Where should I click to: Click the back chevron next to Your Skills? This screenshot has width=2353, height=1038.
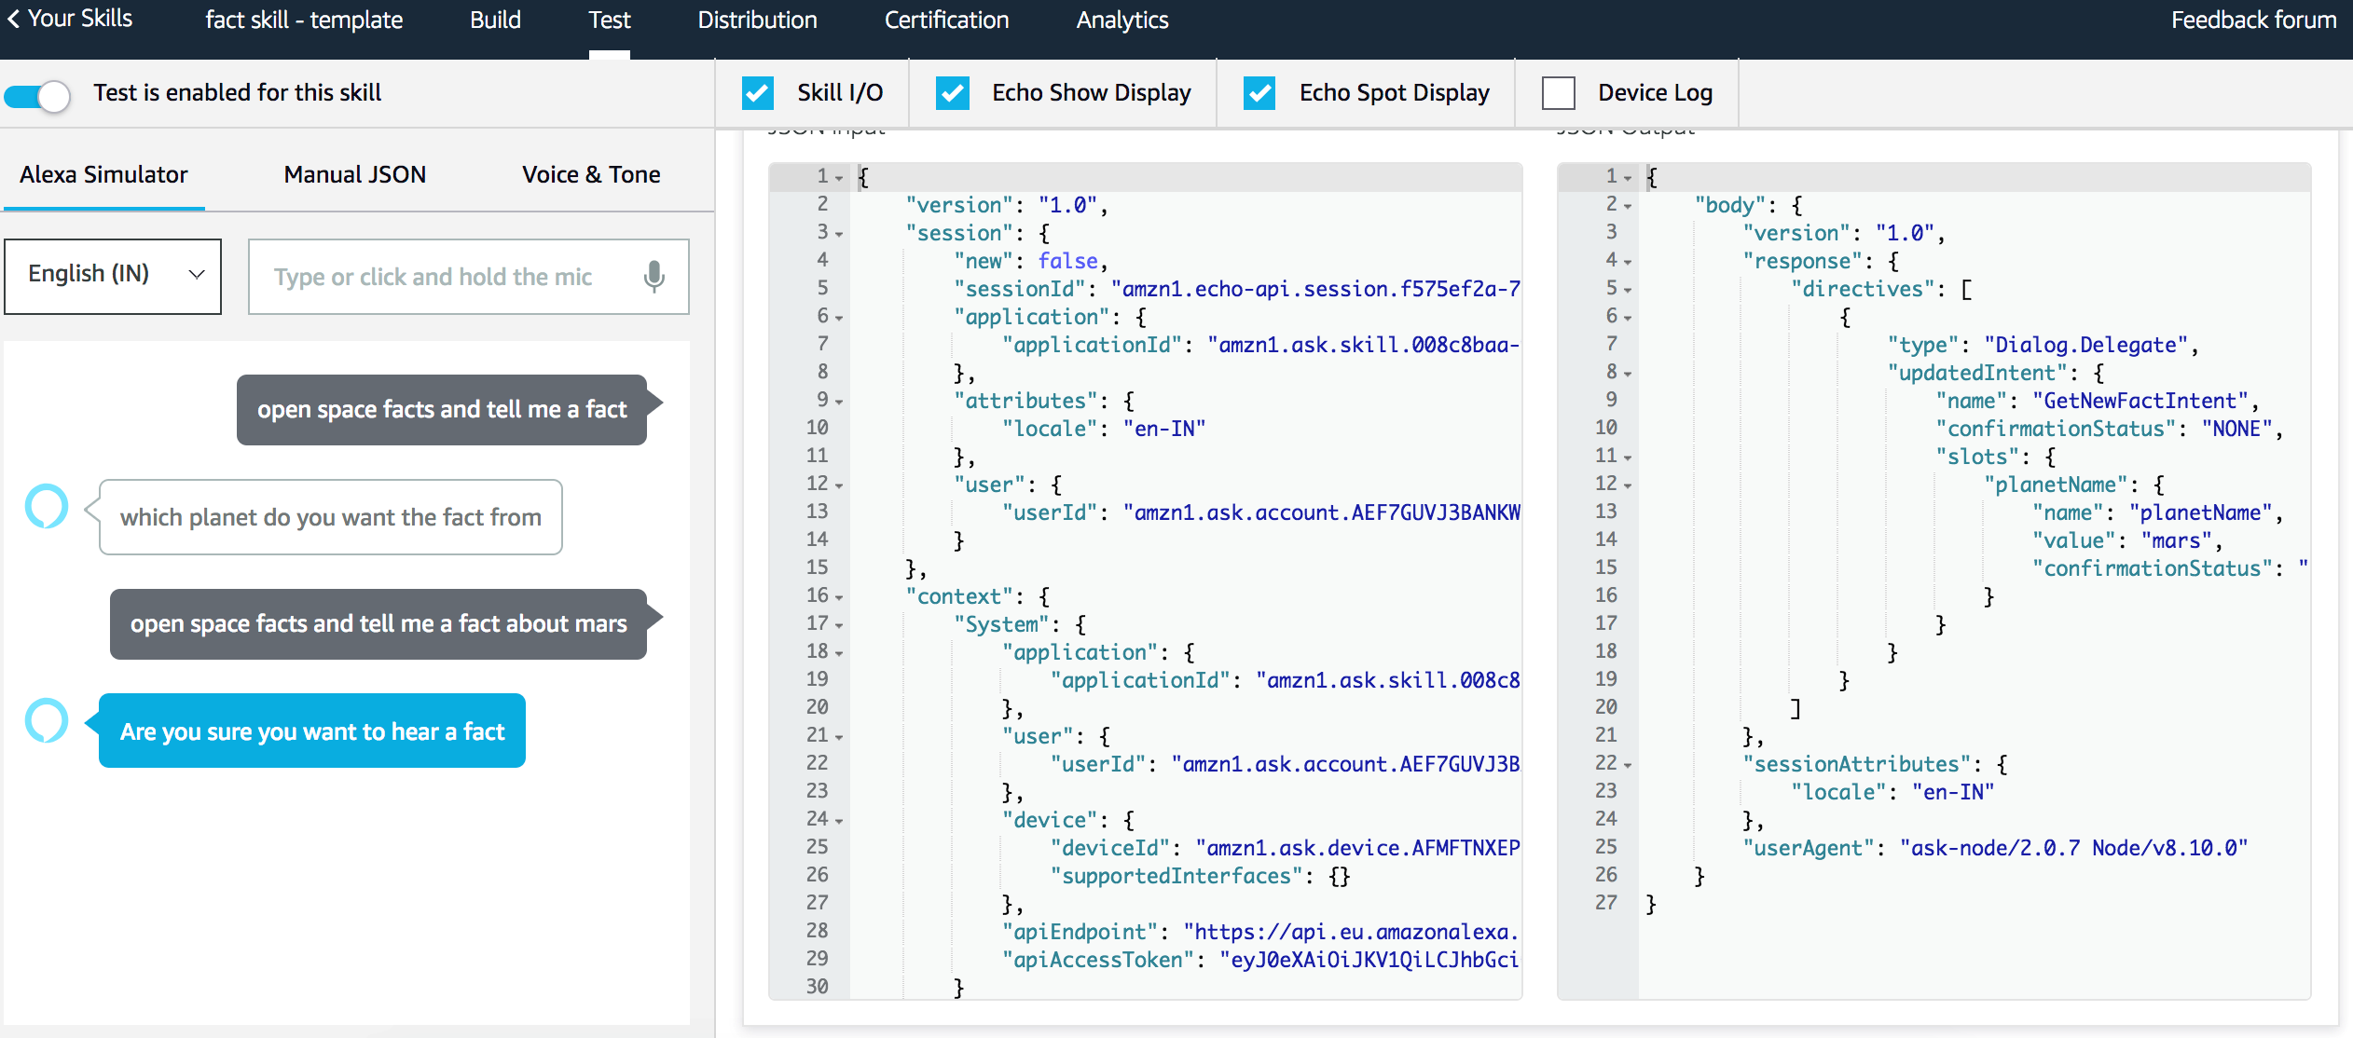pos(13,18)
